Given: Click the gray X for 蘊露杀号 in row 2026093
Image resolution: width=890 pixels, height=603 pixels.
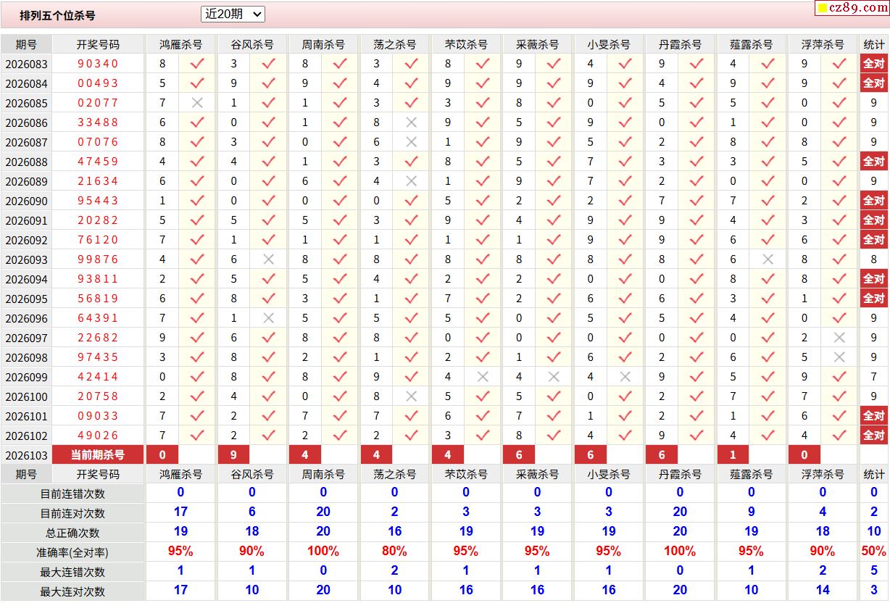Looking at the screenshot, I should pos(768,259).
